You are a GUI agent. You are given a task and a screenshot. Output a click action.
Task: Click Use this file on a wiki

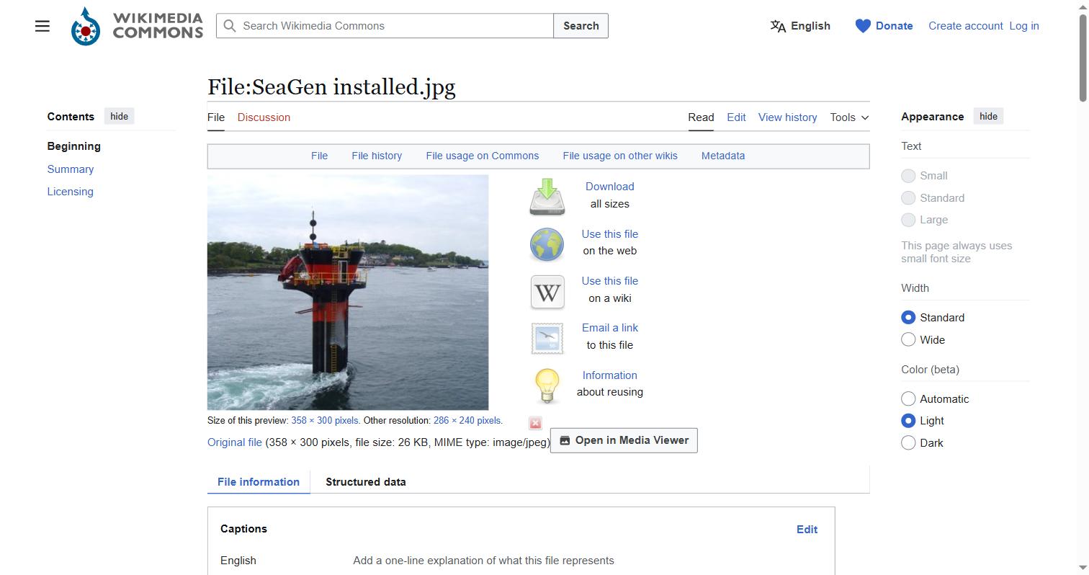tap(609, 281)
